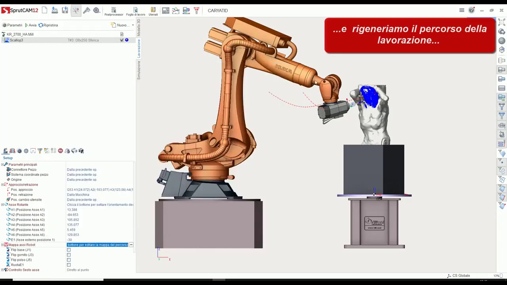
Task: Select the Setup machine icon in the parameter toolbar
Action: 6,151
